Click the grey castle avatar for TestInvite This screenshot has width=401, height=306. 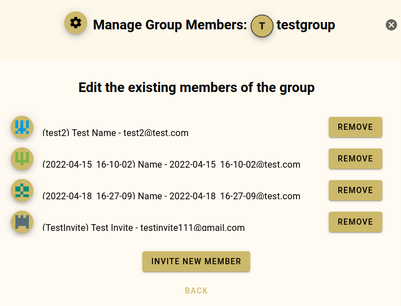point(22,222)
